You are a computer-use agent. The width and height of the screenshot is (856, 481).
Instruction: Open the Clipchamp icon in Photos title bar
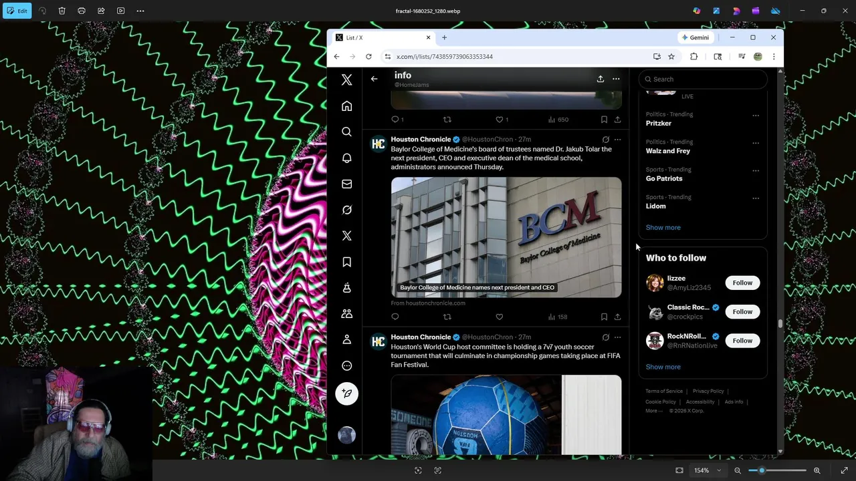pyautogui.click(x=756, y=11)
